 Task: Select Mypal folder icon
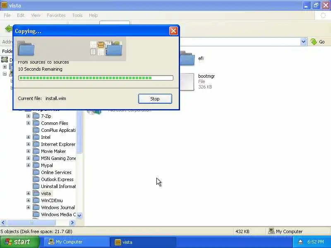click(36, 165)
